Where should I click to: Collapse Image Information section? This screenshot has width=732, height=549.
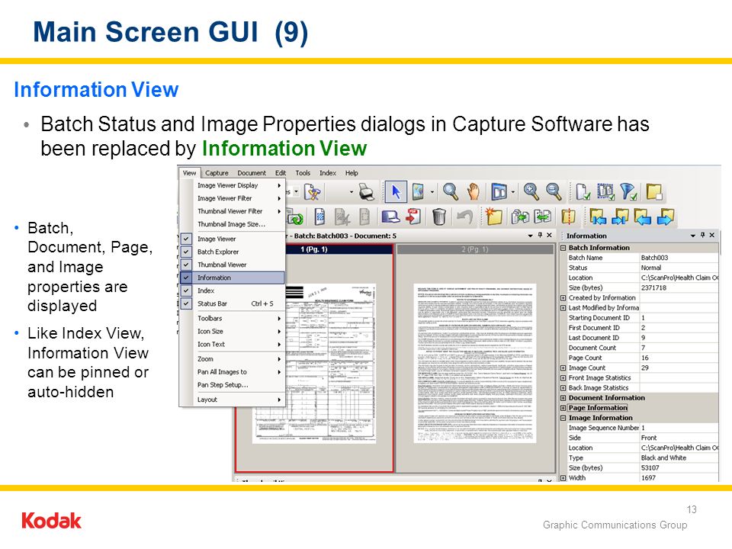[x=563, y=419]
